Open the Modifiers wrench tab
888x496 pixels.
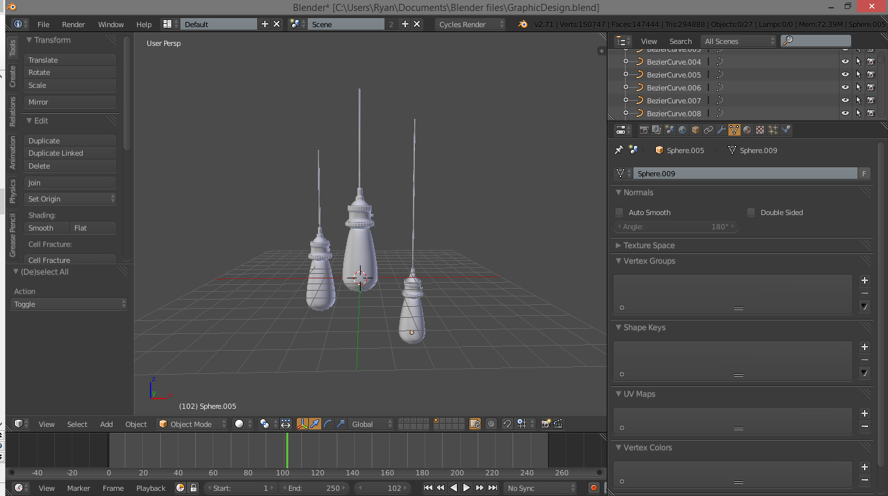(x=721, y=130)
